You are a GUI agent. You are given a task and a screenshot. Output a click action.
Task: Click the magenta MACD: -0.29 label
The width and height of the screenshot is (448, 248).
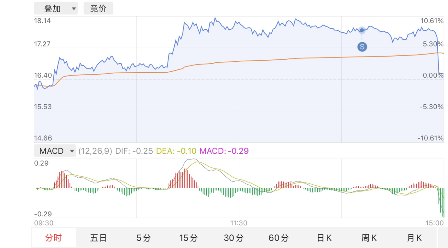(x=224, y=151)
